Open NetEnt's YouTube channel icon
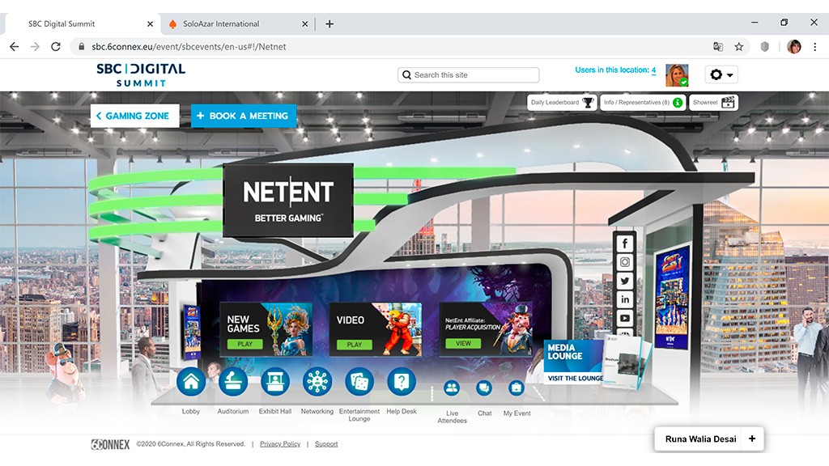Image resolution: width=829 pixels, height=466 pixels. (x=624, y=318)
